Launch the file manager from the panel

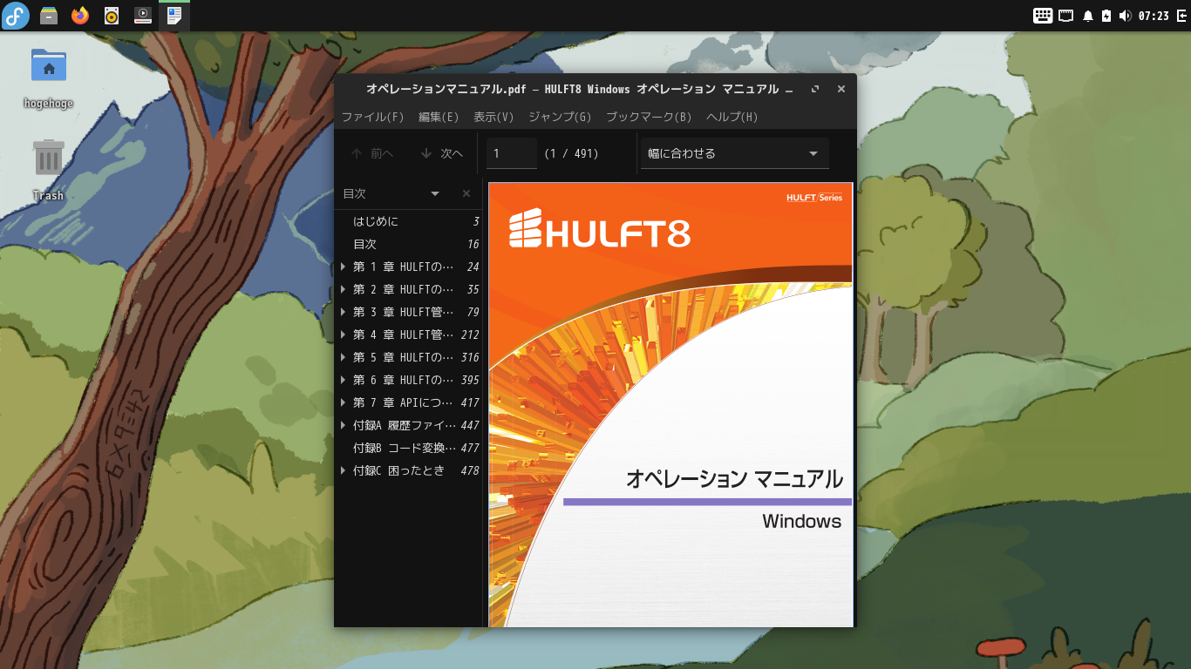point(49,16)
